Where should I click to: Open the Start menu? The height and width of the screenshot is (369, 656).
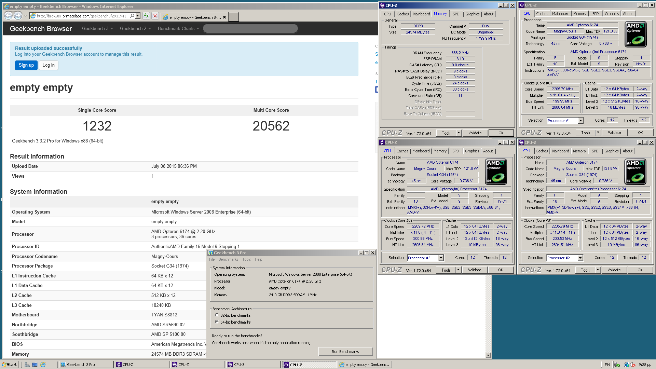click(9, 365)
